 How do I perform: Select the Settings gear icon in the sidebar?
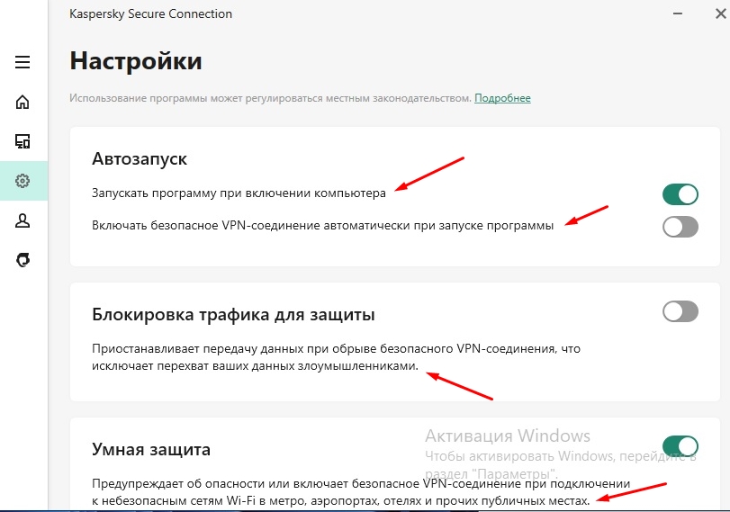point(23,181)
